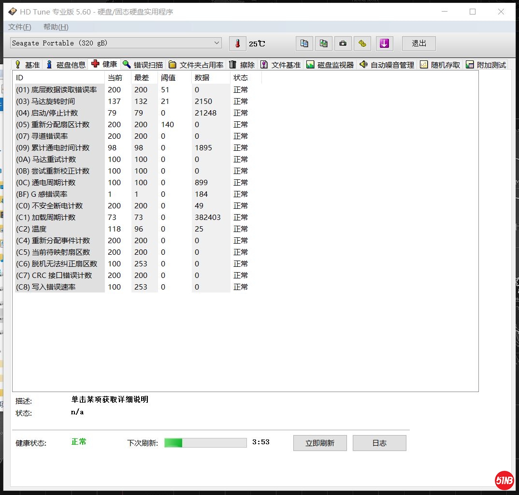Click the 下次刷新 countdown progress bar
Image resolution: width=519 pixels, height=495 pixels.
[x=205, y=442]
